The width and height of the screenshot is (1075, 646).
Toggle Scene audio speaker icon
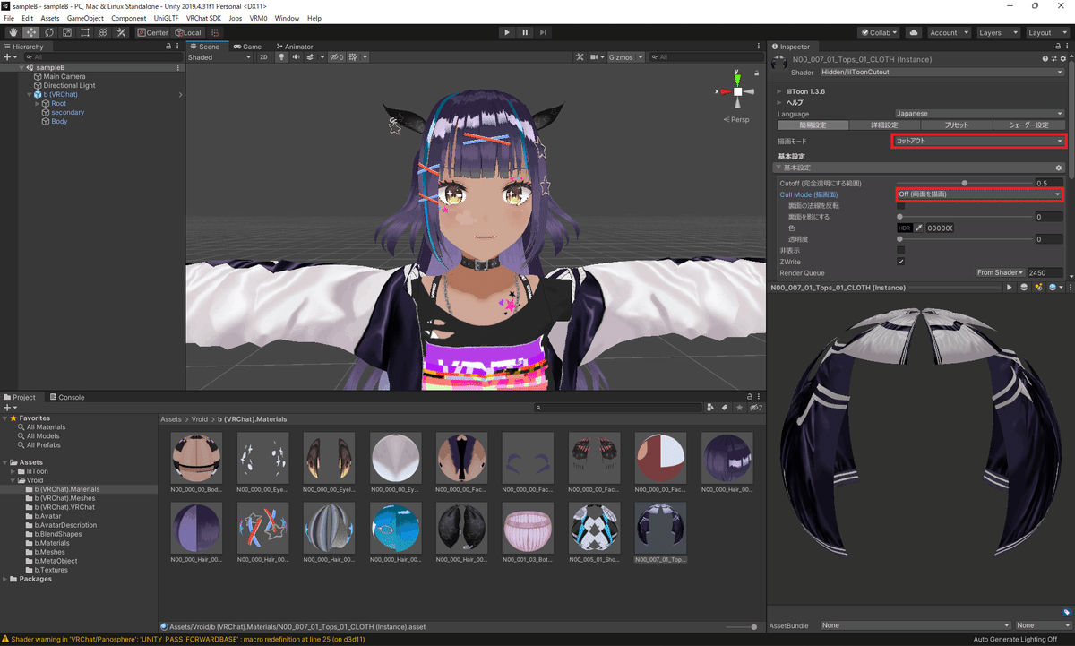pyautogui.click(x=296, y=57)
